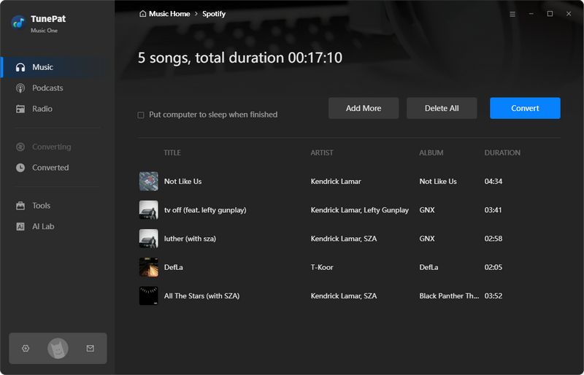This screenshot has height=375, width=584.
Task: Click the DefLa song cover thumbnail
Action: (x=148, y=267)
